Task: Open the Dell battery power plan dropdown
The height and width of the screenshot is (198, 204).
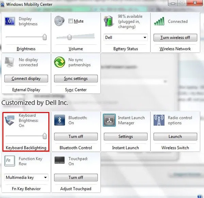Action: (125, 37)
